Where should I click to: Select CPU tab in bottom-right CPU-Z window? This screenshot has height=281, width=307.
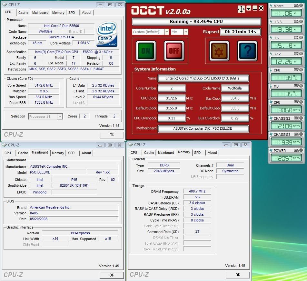tap(134, 153)
